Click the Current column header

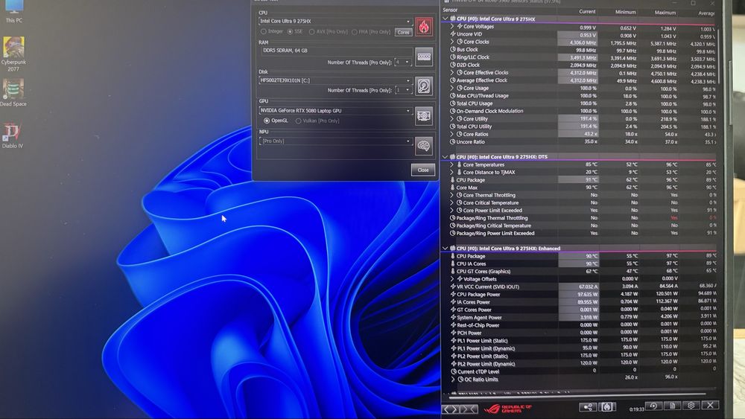[587, 11]
